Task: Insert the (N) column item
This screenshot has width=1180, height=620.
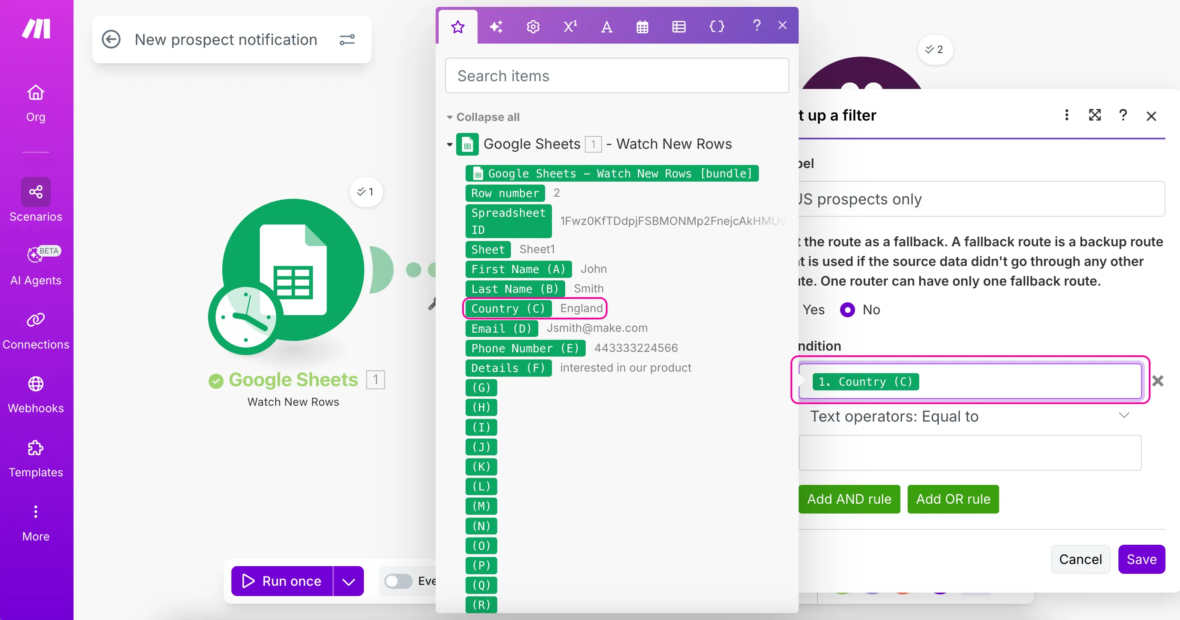Action: [481, 526]
